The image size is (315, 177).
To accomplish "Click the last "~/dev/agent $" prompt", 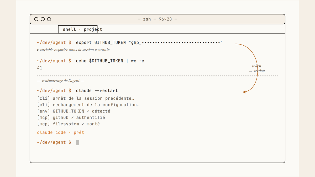I will point(54,142).
